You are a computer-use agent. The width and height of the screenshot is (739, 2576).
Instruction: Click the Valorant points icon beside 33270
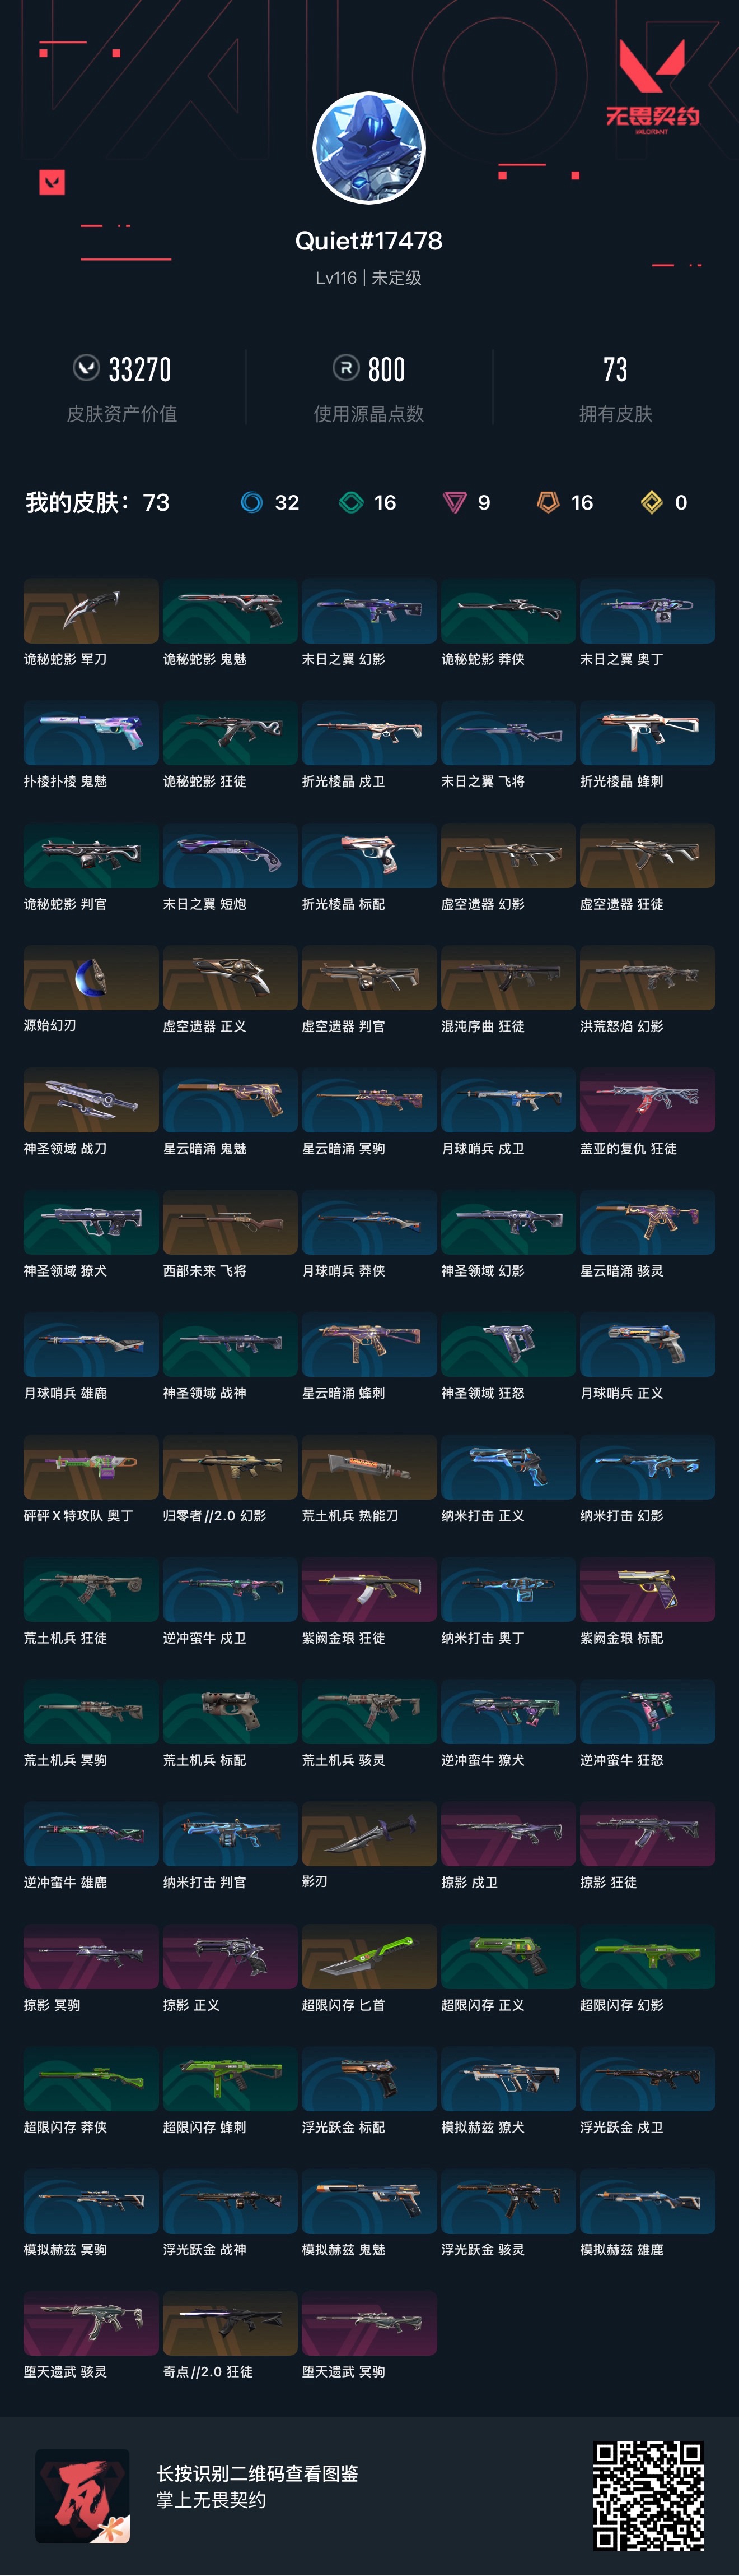tap(87, 368)
